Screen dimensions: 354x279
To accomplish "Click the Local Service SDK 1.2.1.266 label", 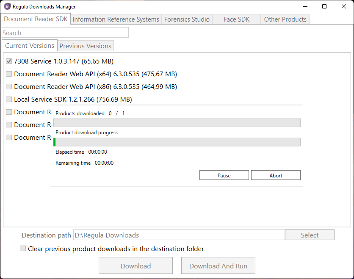I will tap(73, 99).
